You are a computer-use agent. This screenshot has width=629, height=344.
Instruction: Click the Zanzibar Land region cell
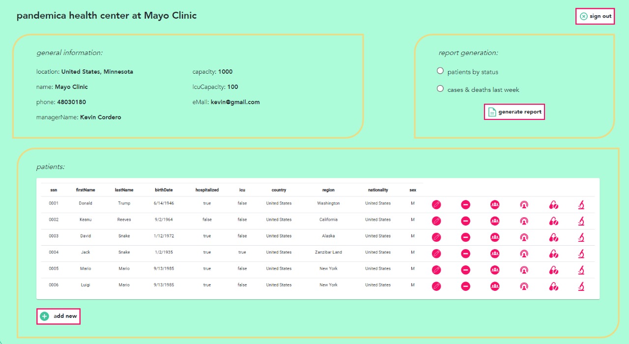point(328,252)
